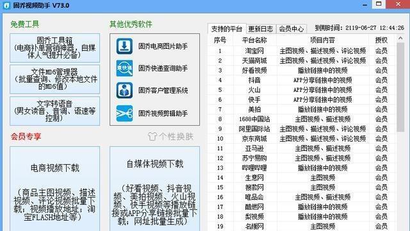The width and height of the screenshot is (410, 231).
Task: Switch to 更新日志 tab
Action: tap(261, 29)
